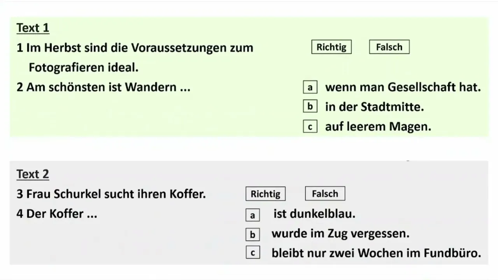This screenshot has width=498, height=280.
Task: Click the 'Text 2' heading
Action: click(33, 174)
